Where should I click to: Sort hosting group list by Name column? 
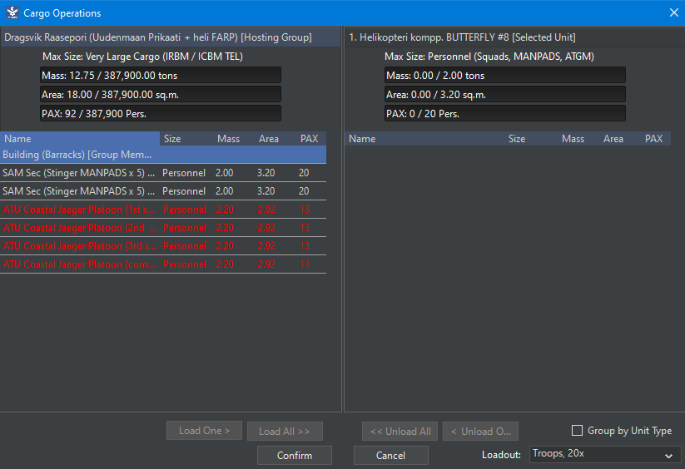[x=80, y=138]
